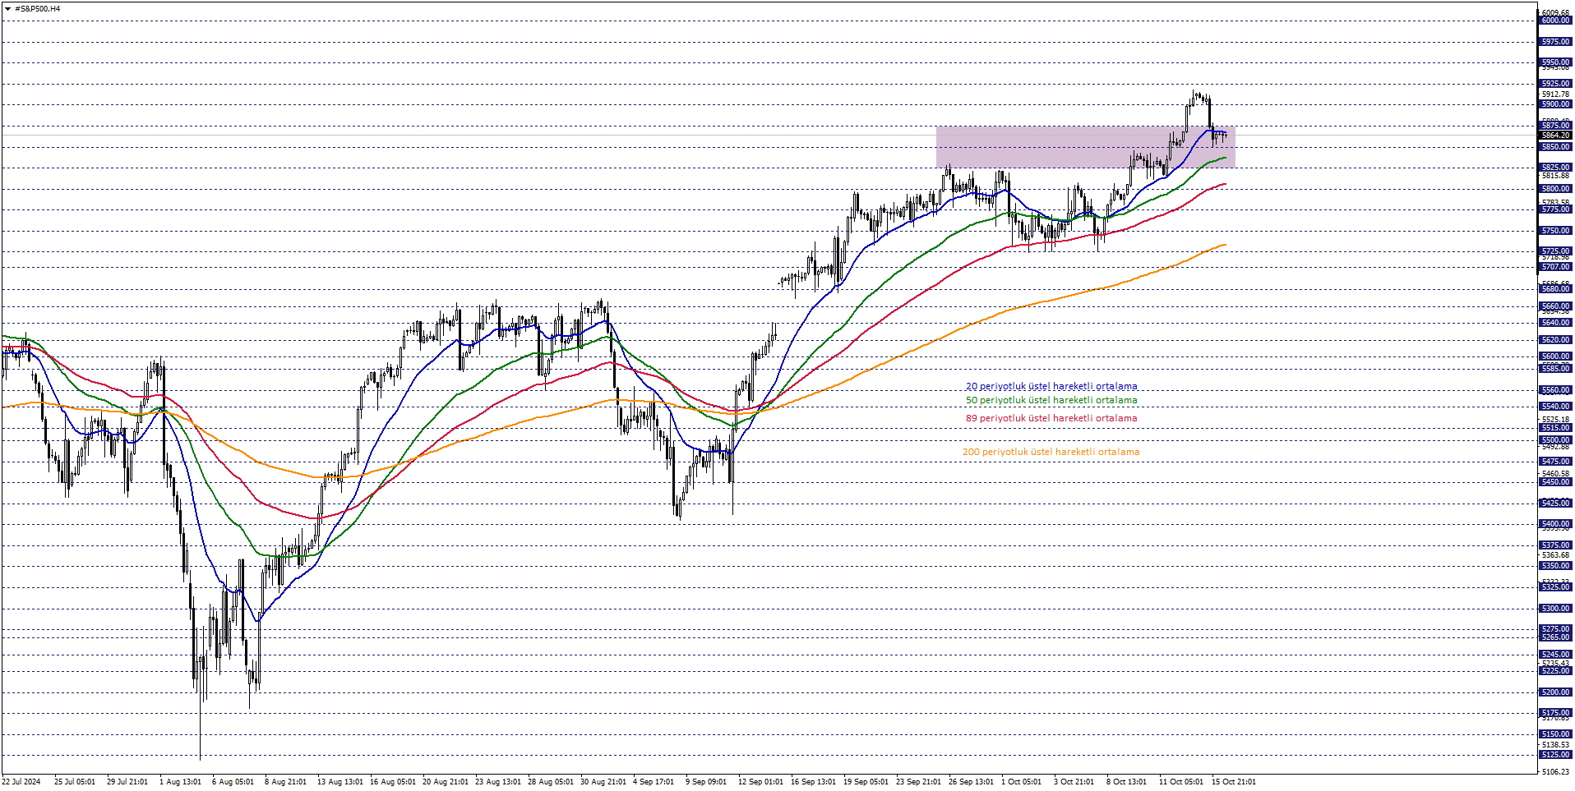This screenshot has height=791, width=1575.
Task: Select the 5750.00 price level label
Action: tap(1555, 231)
